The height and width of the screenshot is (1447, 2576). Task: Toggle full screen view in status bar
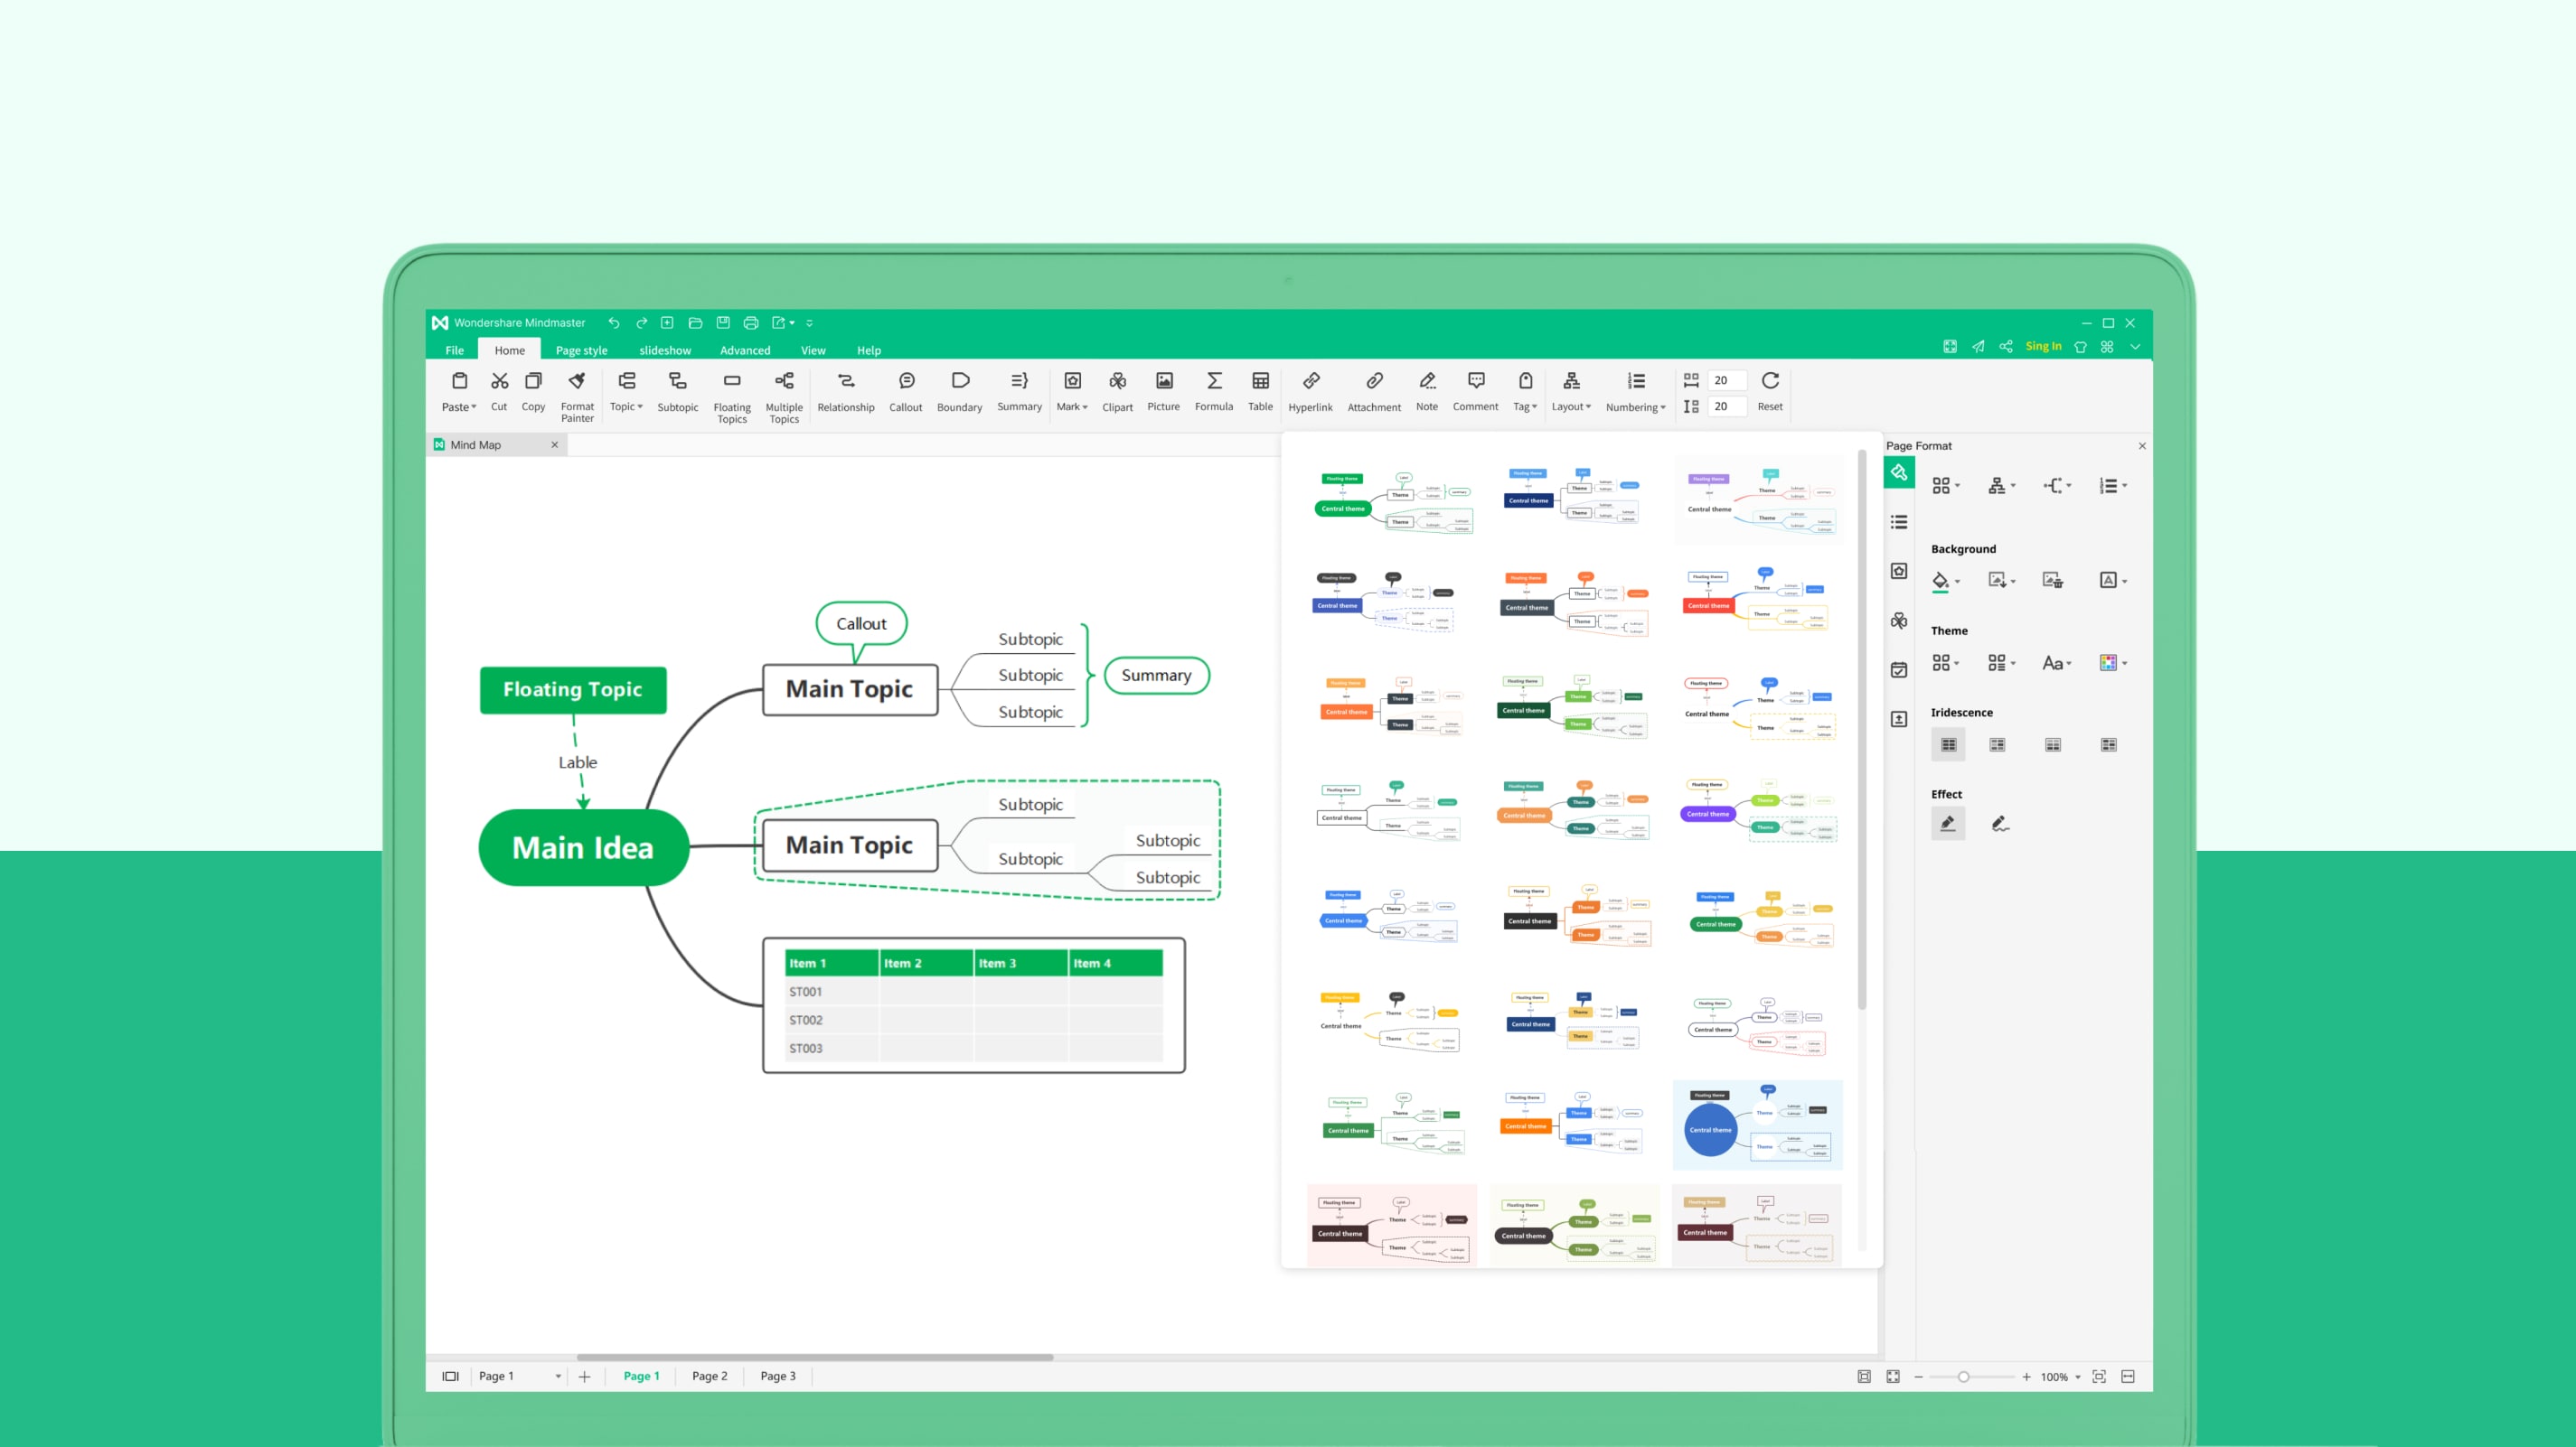pyautogui.click(x=1893, y=1377)
